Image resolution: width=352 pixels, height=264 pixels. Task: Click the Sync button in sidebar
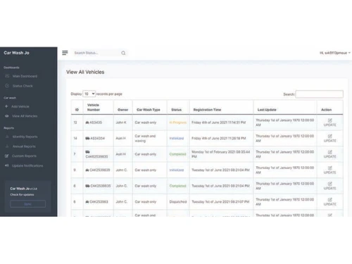(x=27, y=204)
